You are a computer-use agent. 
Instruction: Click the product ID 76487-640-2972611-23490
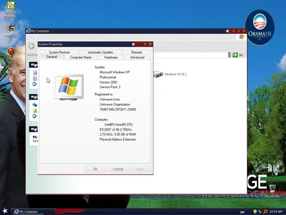[118, 109]
